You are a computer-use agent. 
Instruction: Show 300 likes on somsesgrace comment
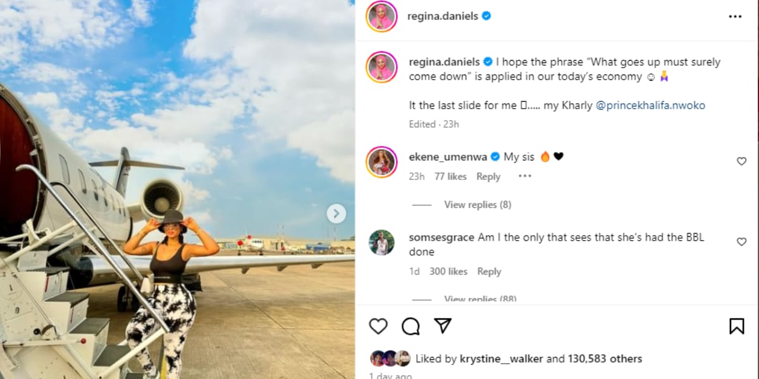click(448, 272)
